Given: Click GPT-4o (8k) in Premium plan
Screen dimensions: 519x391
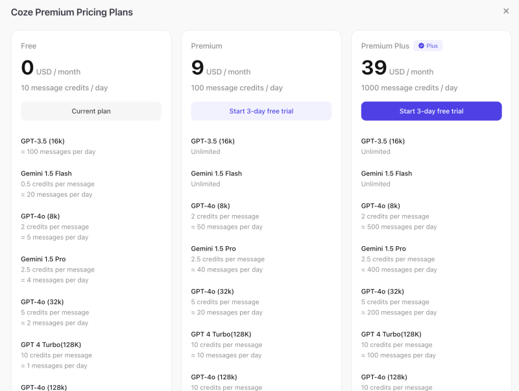Looking at the screenshot, I should pos(210,206).
